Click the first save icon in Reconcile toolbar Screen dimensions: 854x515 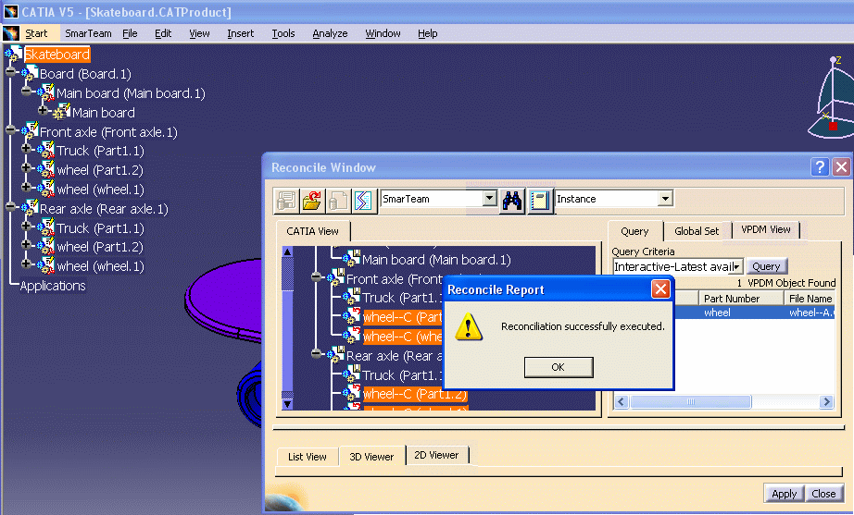286,200
